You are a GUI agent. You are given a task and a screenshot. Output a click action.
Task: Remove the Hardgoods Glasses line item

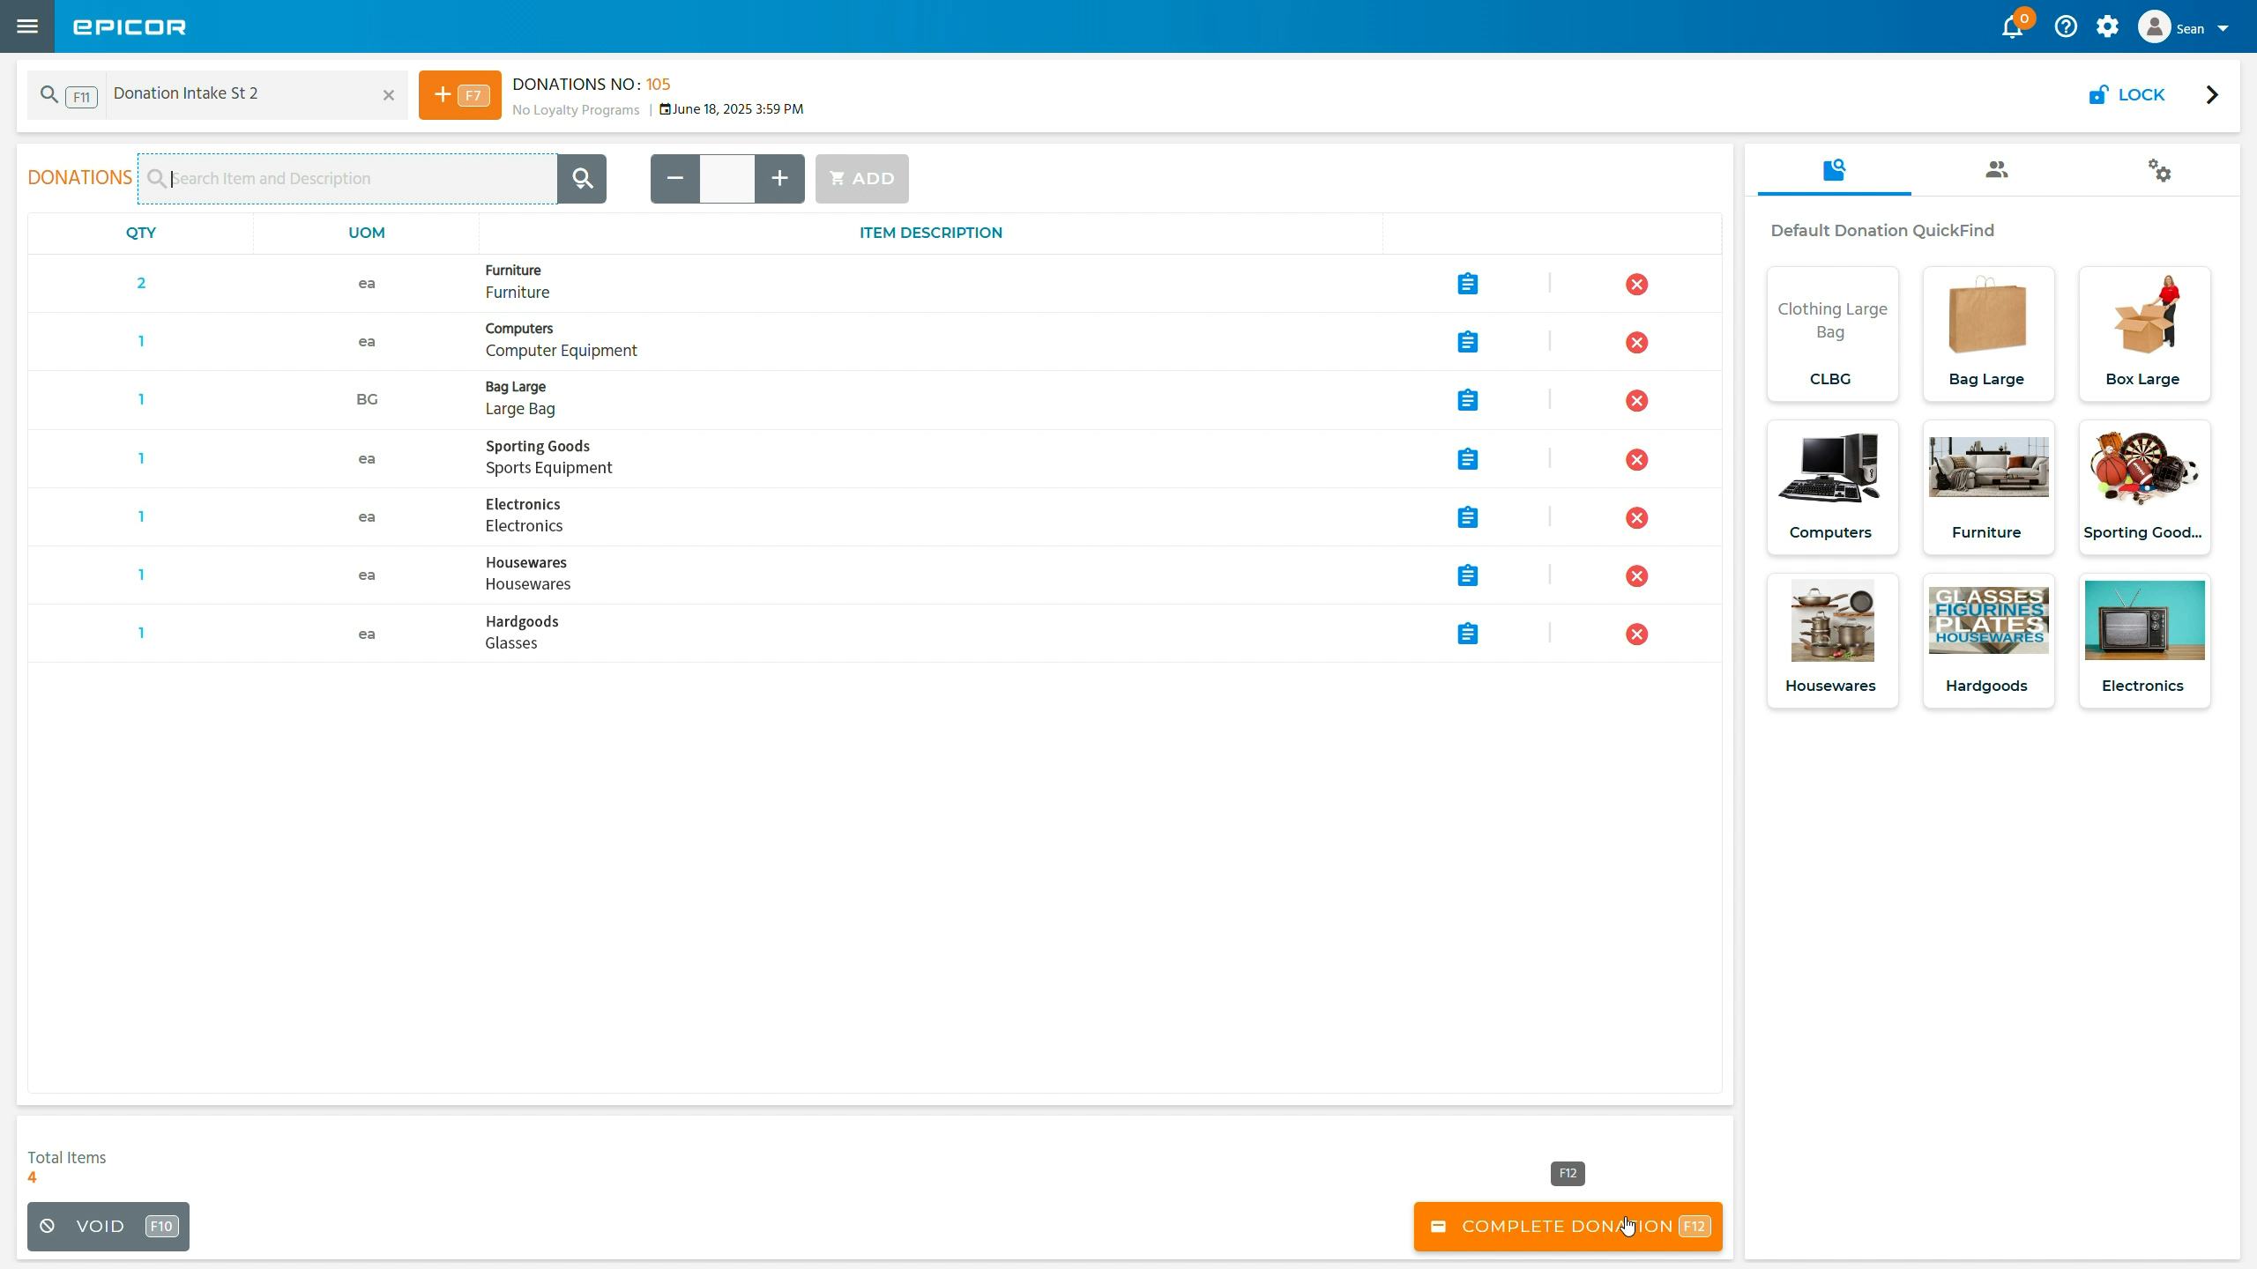pos(1636,634)
